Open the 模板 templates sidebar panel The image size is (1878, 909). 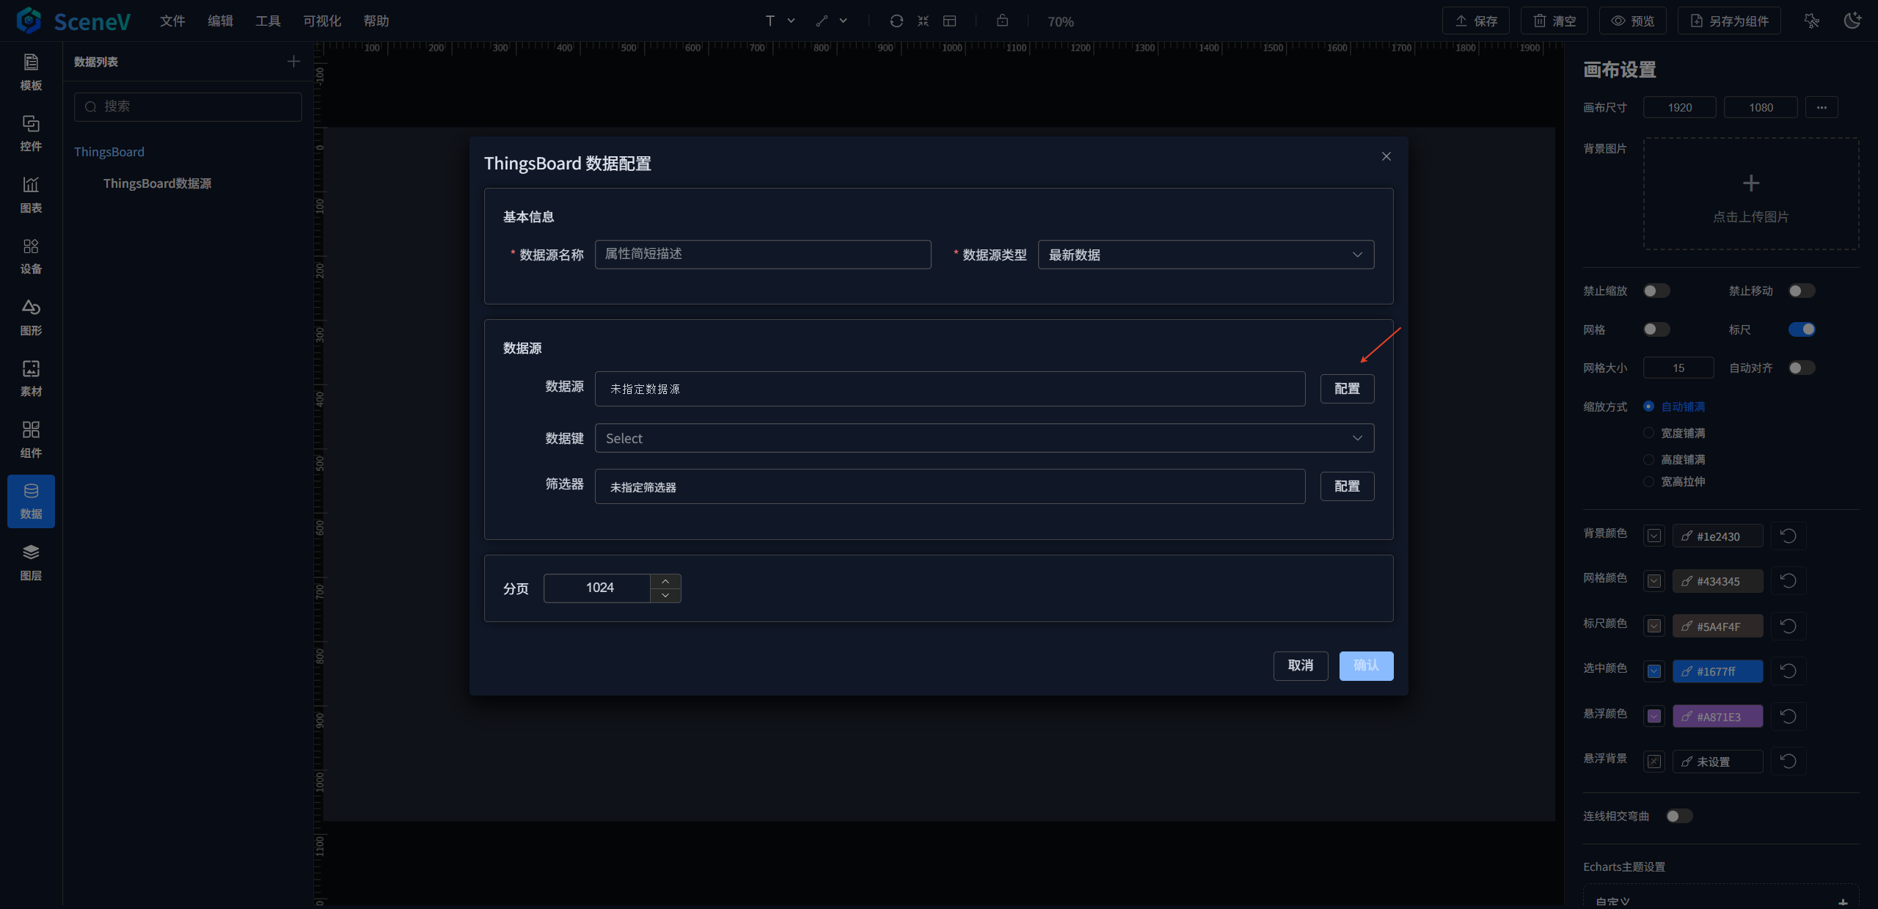tap(31, 73)
